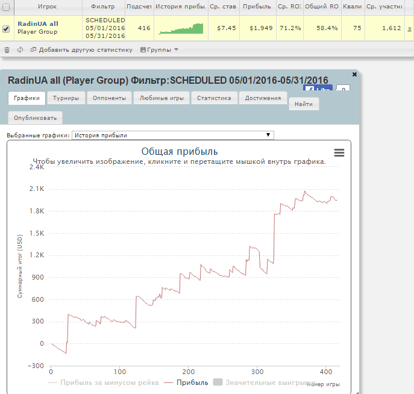The height and width of the screenshot is (394, 414).
Task: Toggle 'Значительные выигрыши' legend swatch
Action: click(218, 383)
